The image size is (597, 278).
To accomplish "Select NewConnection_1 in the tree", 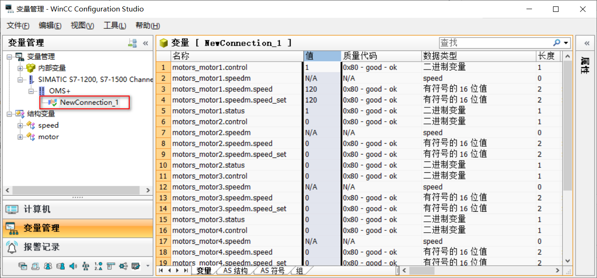I will coord(89,102).
